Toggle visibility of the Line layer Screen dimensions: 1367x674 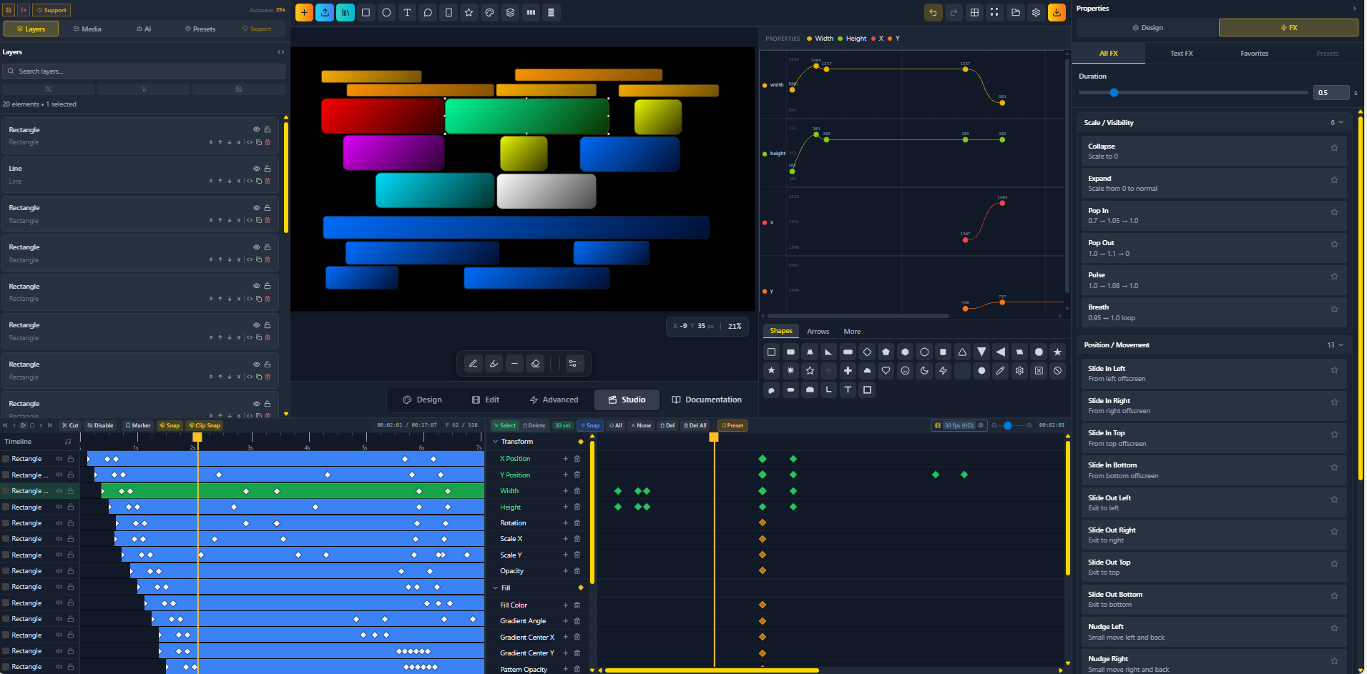coord(255,168)
